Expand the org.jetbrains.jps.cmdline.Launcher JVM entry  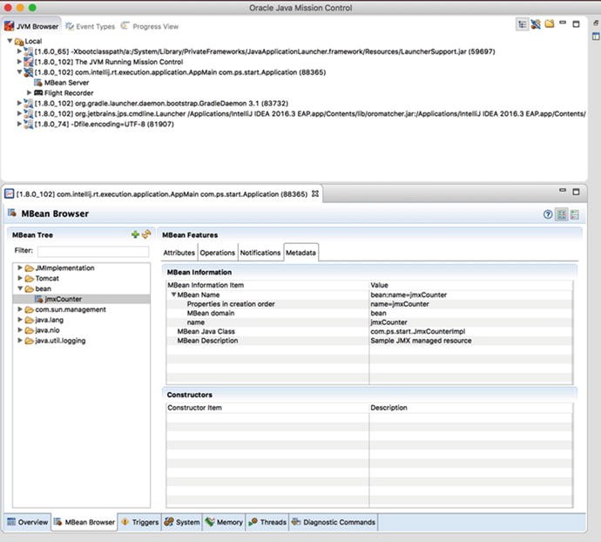(19, 113)
